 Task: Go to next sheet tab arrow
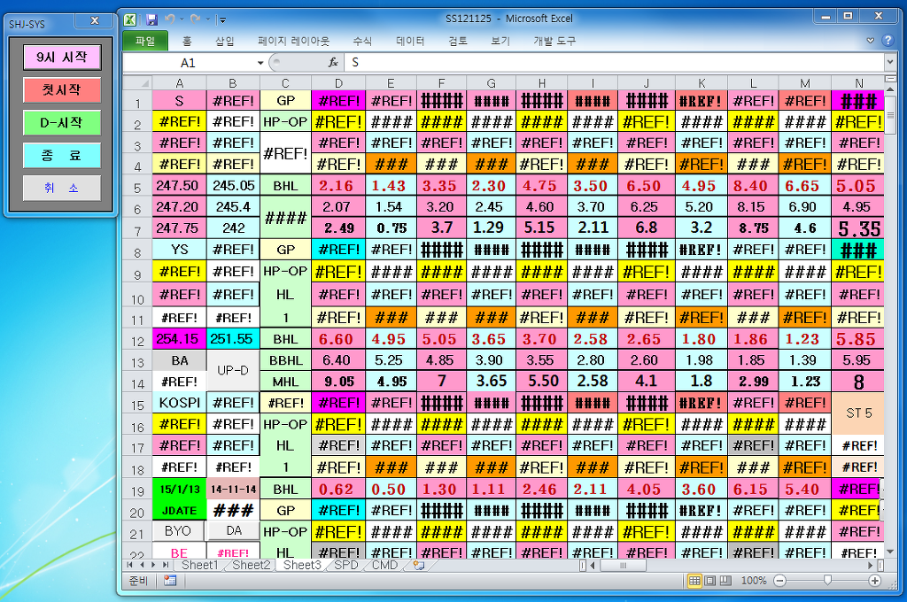pos(155,565)
